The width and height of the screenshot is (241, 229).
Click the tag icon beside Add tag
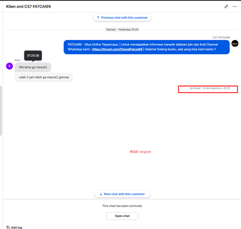pyautogui.click(x=8, y=227)
